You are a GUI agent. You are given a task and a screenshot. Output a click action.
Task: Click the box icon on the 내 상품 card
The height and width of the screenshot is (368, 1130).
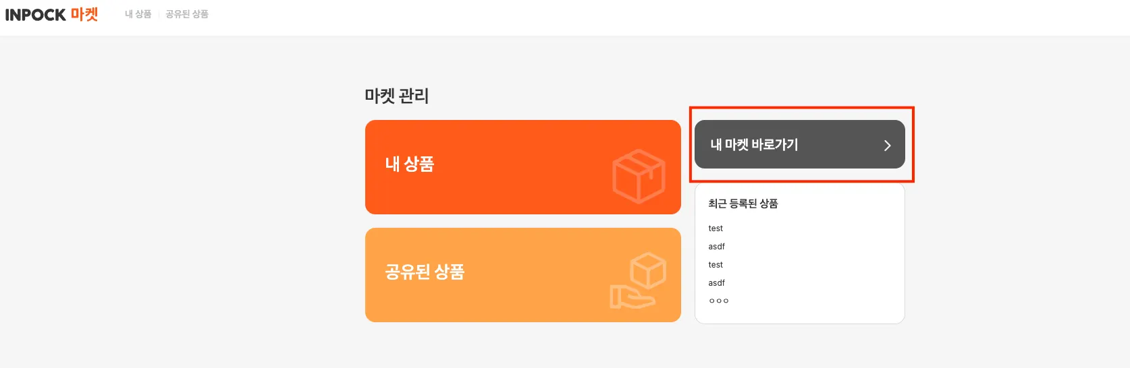click(638, 176)
